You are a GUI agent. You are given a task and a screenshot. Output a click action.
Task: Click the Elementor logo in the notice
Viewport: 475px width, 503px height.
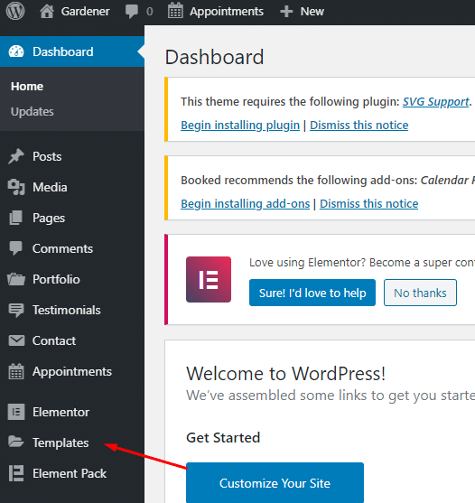pyautogui.click(x=209, y=279)
